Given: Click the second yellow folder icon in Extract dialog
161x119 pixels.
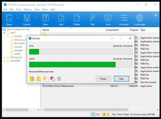Looking at the screenshot, I should 39,79.
